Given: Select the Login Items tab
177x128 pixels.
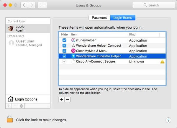Looking at the screenshot, I should (123, 17).
